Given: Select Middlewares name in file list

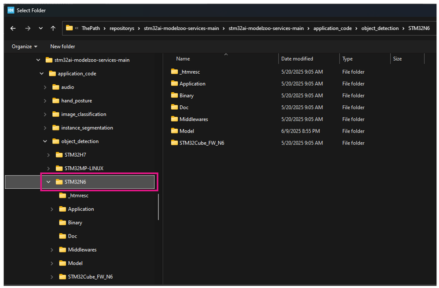Looking at the screenshot, I should click(x=194, y=119).
